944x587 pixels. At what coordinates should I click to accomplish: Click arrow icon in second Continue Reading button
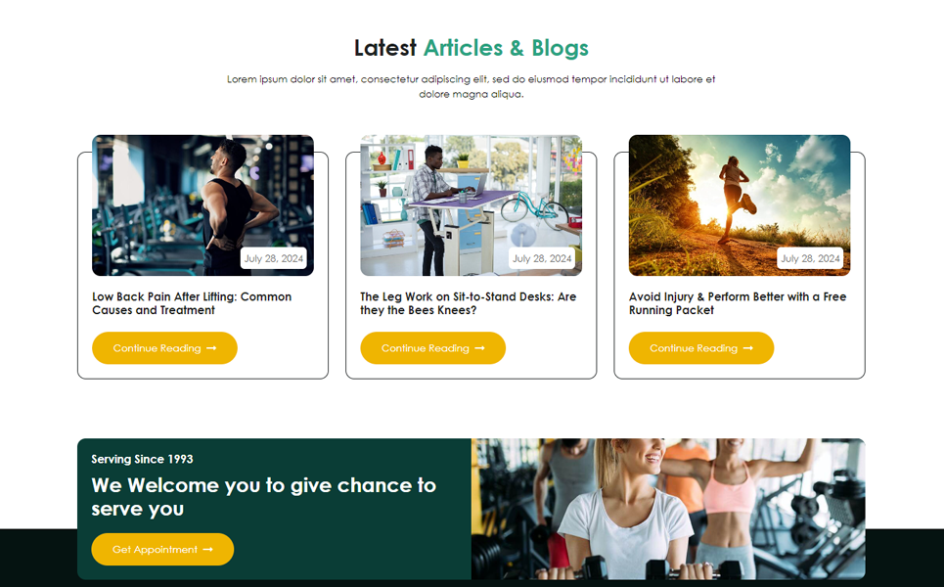(x=480, y=348)
